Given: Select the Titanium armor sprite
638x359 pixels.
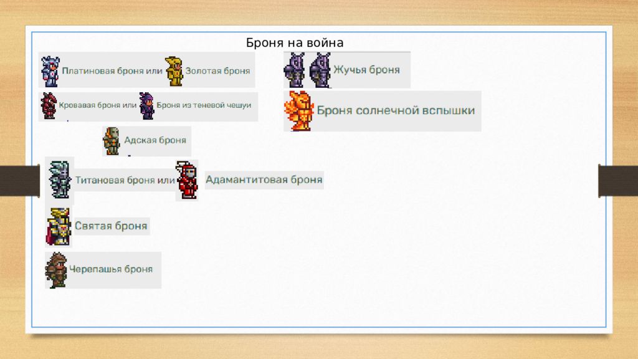Looking at the screenshot, I should [60, 179].
